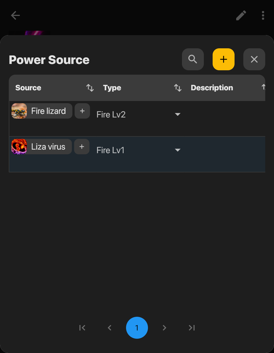The height and width of the screenshot is (353, 274).
Task: Go to the first page
Action: coord(82,328)
